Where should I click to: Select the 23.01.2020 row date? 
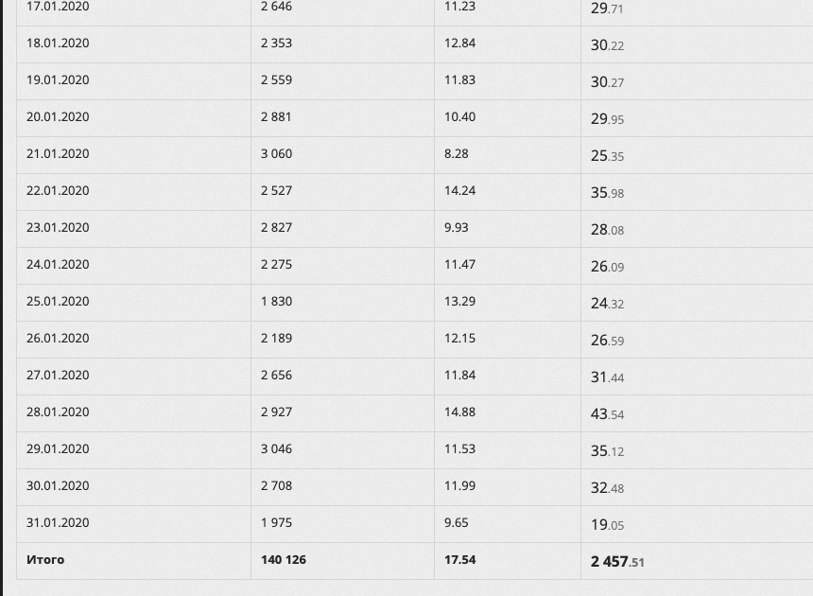point(58,228)
